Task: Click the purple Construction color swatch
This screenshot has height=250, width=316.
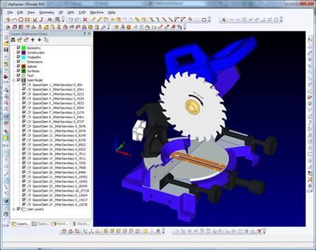Action: [23, 52]
